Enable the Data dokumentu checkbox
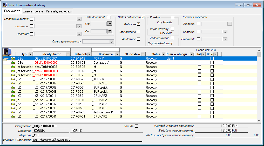264x146 pixels. [x=109, y=17]
